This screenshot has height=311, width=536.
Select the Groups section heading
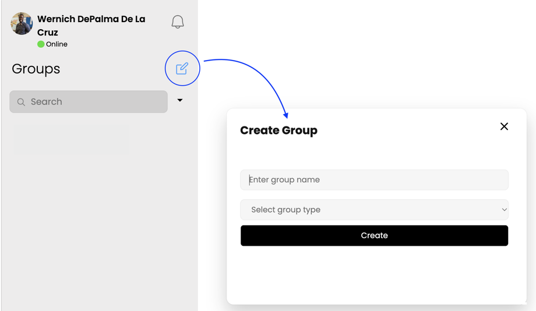(36, 69)
